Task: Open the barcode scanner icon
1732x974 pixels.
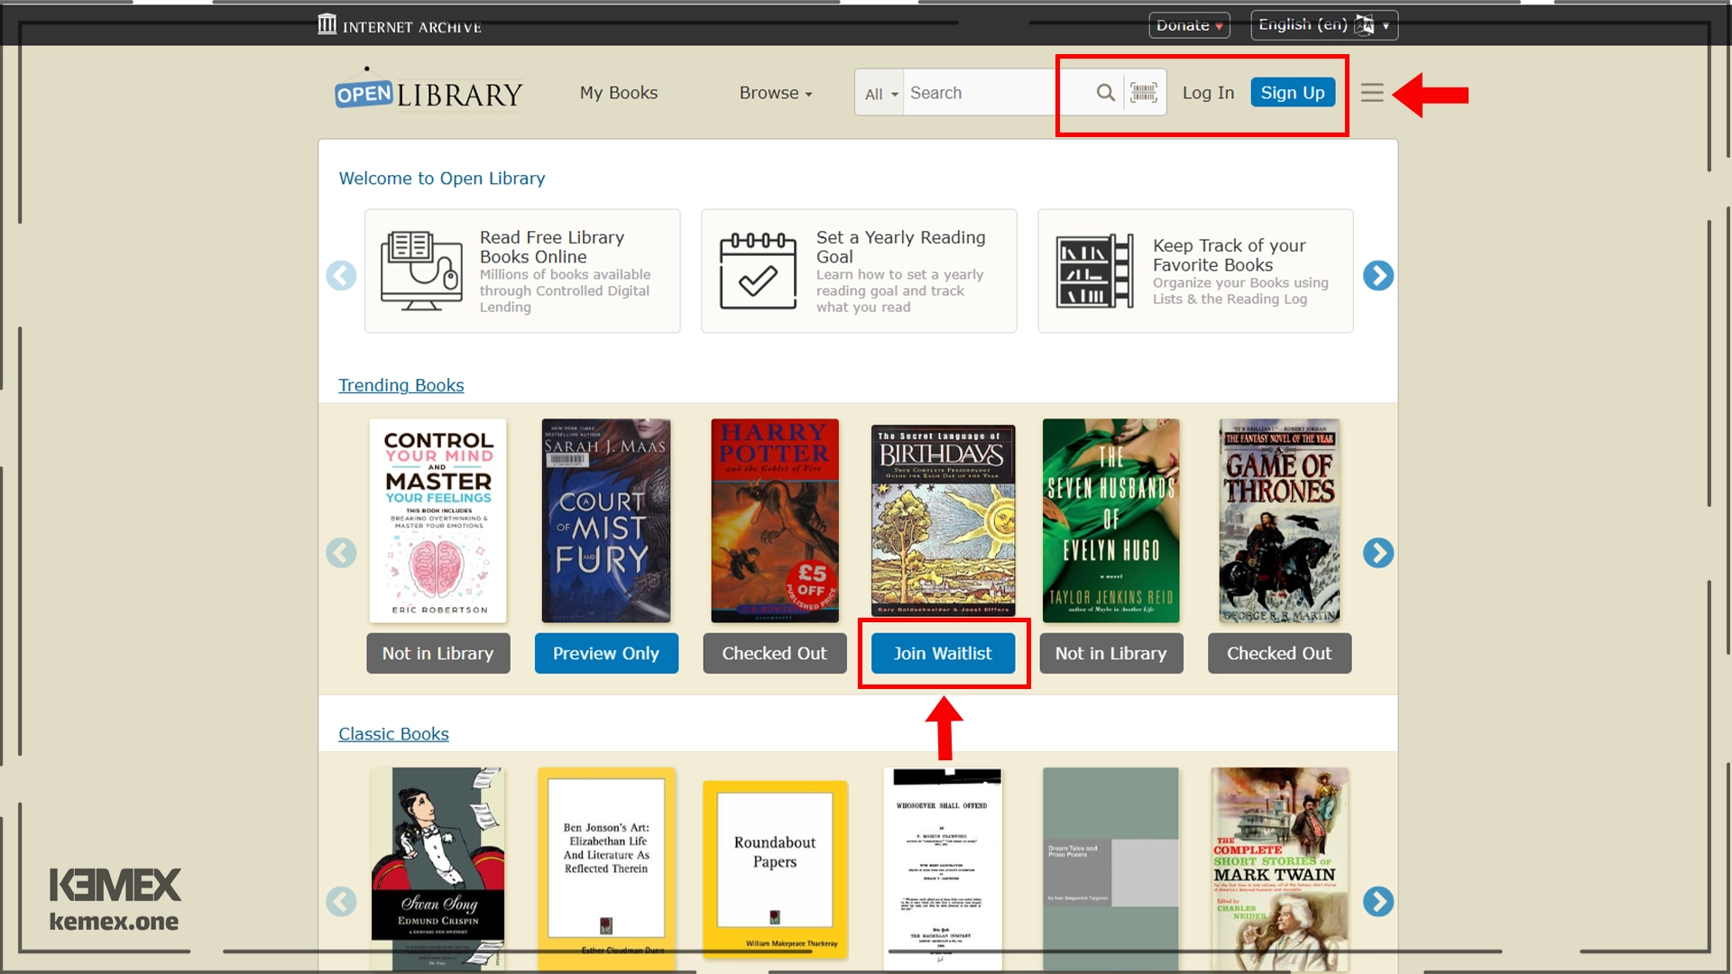Action: pos(1144,92)
